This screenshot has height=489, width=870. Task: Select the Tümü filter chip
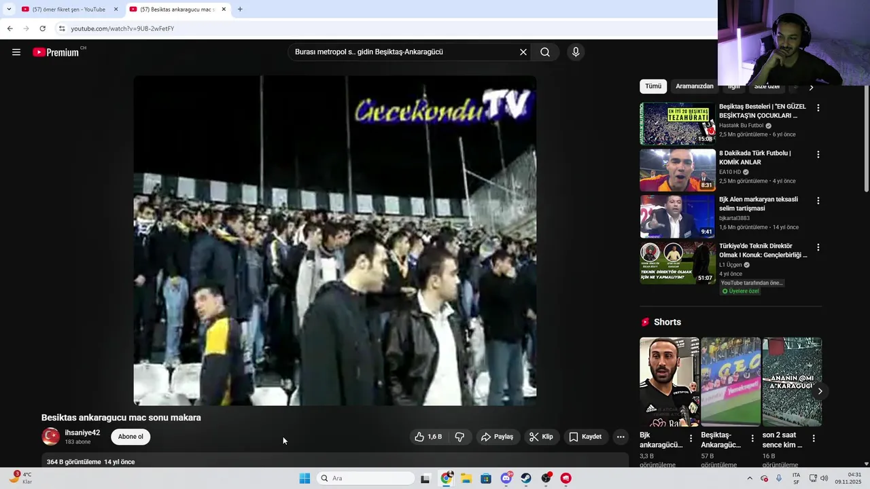pos(653,86)
